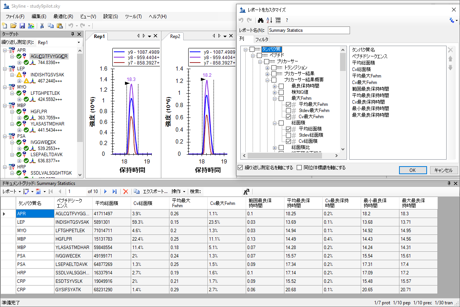460x307 pixels.
Task: Click the INDISHTQSVSAK cell in document grid
Action: (x=73, y=222)
